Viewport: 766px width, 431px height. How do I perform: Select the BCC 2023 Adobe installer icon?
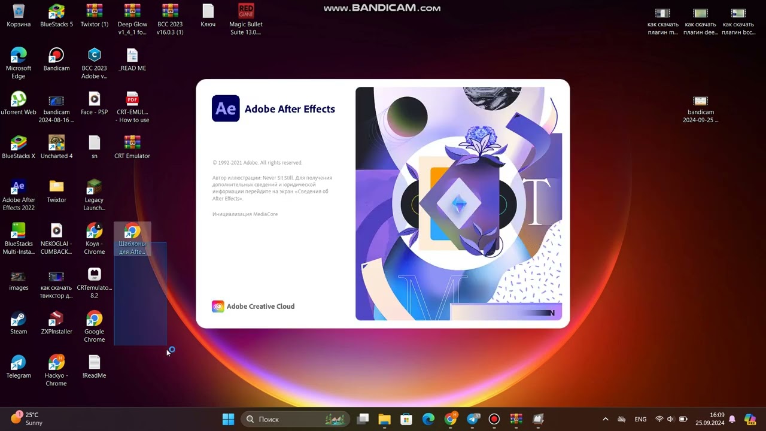(94, 63)
